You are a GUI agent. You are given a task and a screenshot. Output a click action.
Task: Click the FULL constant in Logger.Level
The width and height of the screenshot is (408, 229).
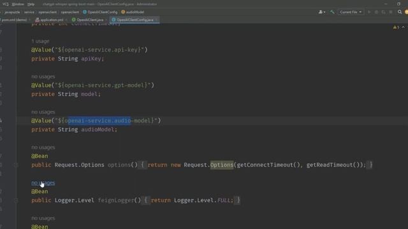[x=224, y=200]
